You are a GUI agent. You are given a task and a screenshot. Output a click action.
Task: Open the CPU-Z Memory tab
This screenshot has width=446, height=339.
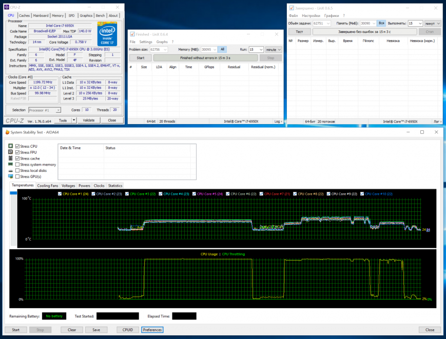pyautogui.click(x=58, y=15)
